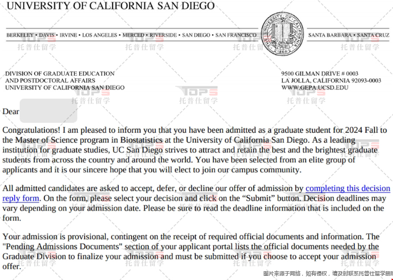This screenshot has height=280, width=393.
Task: Click RIVERSIDE in the campus list
Action: (x=163, y=35)
